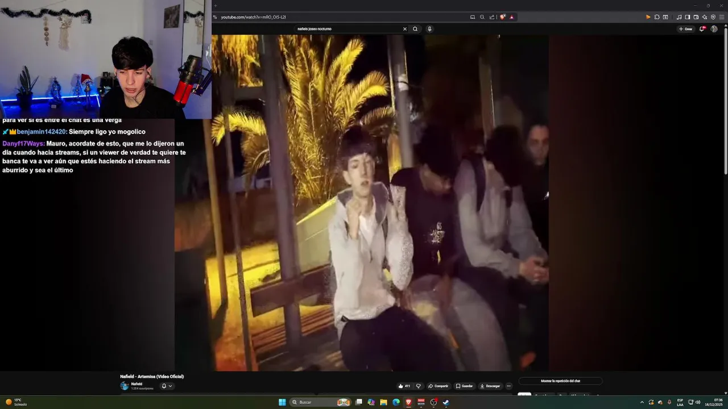Open the browser extensions puzzle icon
The width and height of the screenshot is (728, 409).
657,17
